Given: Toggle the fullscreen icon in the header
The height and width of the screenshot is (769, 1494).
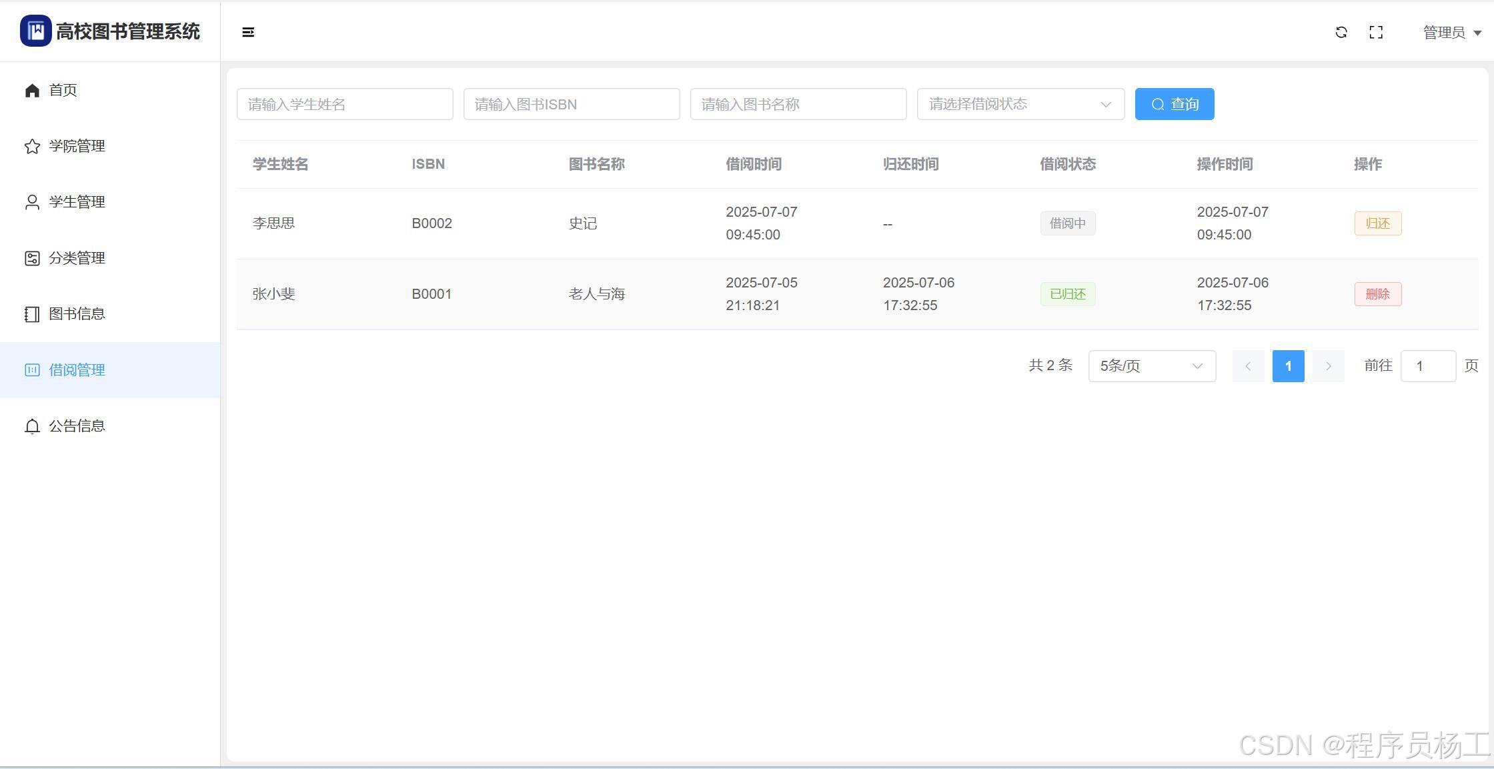Looking at the screenshot, I should tap(1376, 32).
